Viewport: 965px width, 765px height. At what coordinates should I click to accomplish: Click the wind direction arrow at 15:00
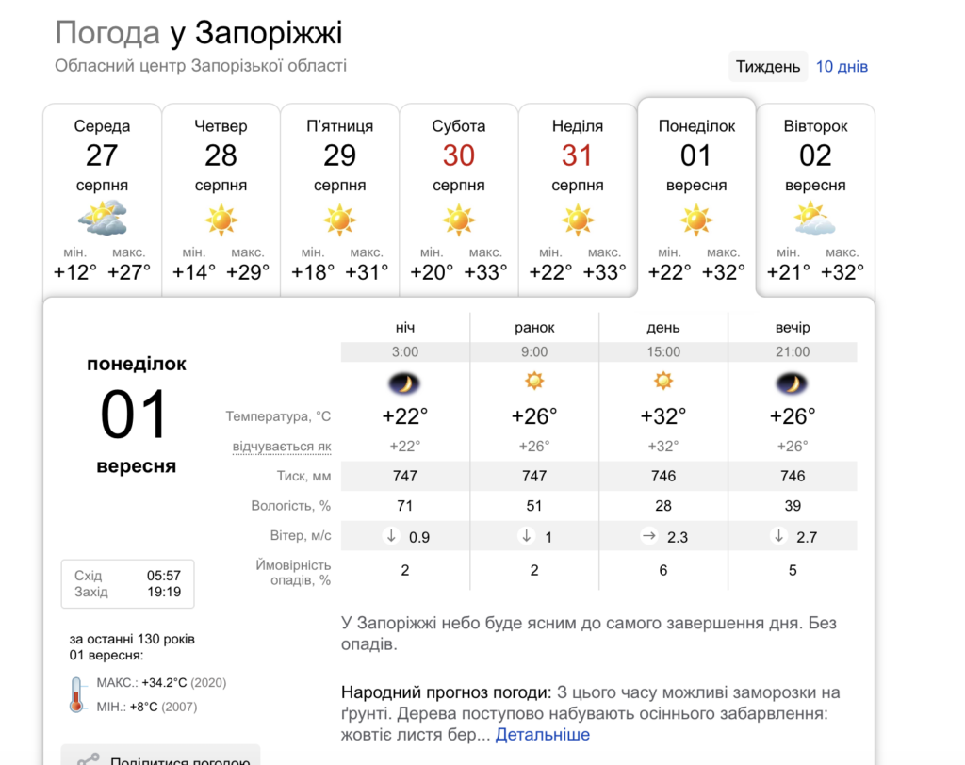649,536
